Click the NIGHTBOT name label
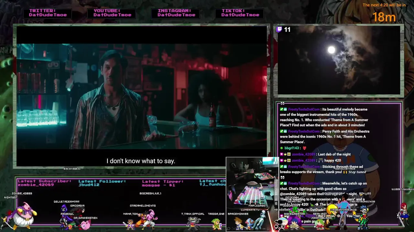Image resolution: width=414 pixels, height=232 pixels. pyautogui.click(x=11, y=197)
